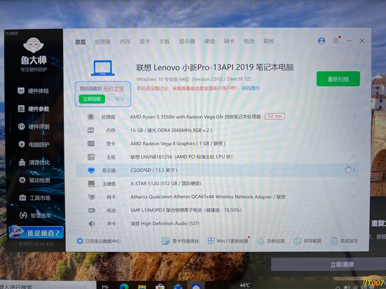Image resolution: width=386 pixels, height=289 pixels.
Task: Expand the 主板 row chevron
Action: pyautogui.click(x=354, y=156)
